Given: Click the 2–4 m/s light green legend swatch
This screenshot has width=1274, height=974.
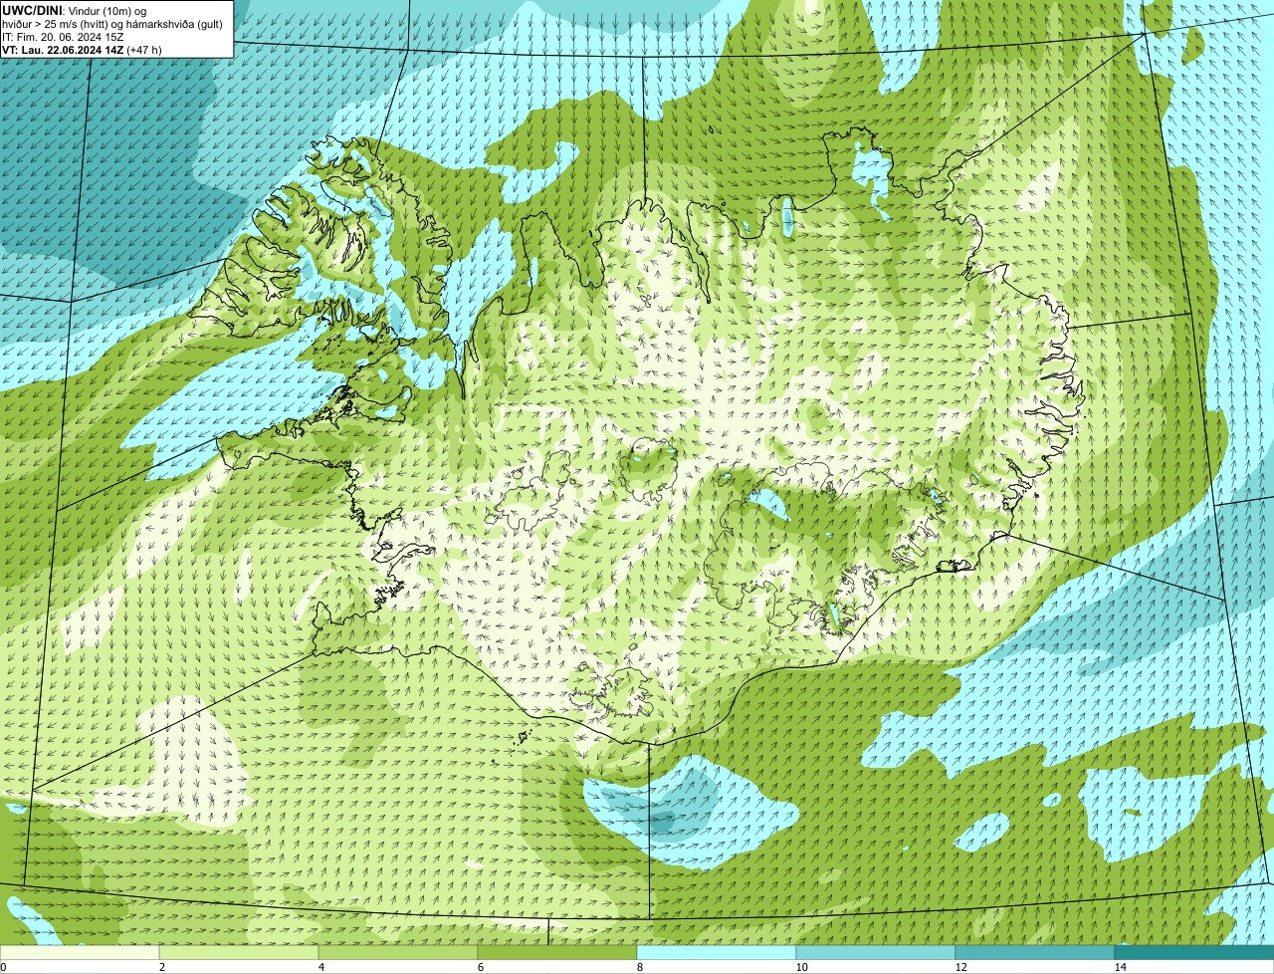Looking at the screenshot, I should [239, 952].
